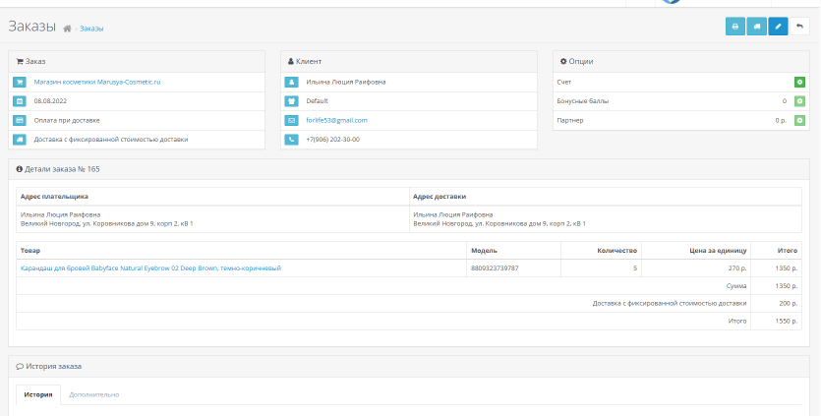This screenshot has height=416, width=821.
Task: Open the Marusya-Cosmetic.ru store link
Action: point(96,82)
